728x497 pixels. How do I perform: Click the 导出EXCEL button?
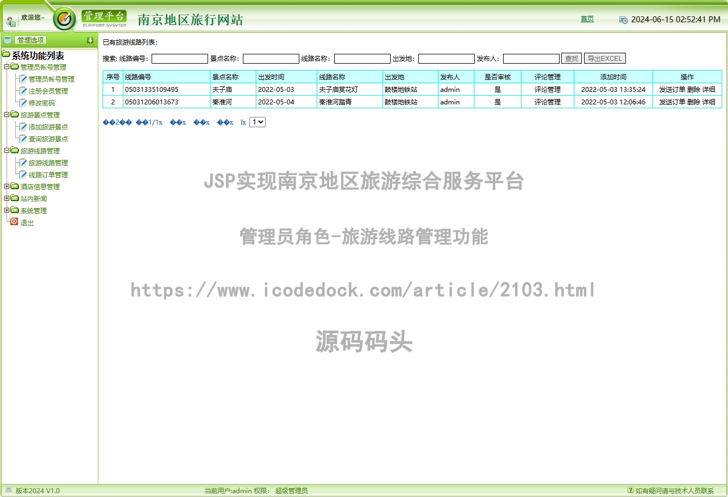[x=605, y=58]
